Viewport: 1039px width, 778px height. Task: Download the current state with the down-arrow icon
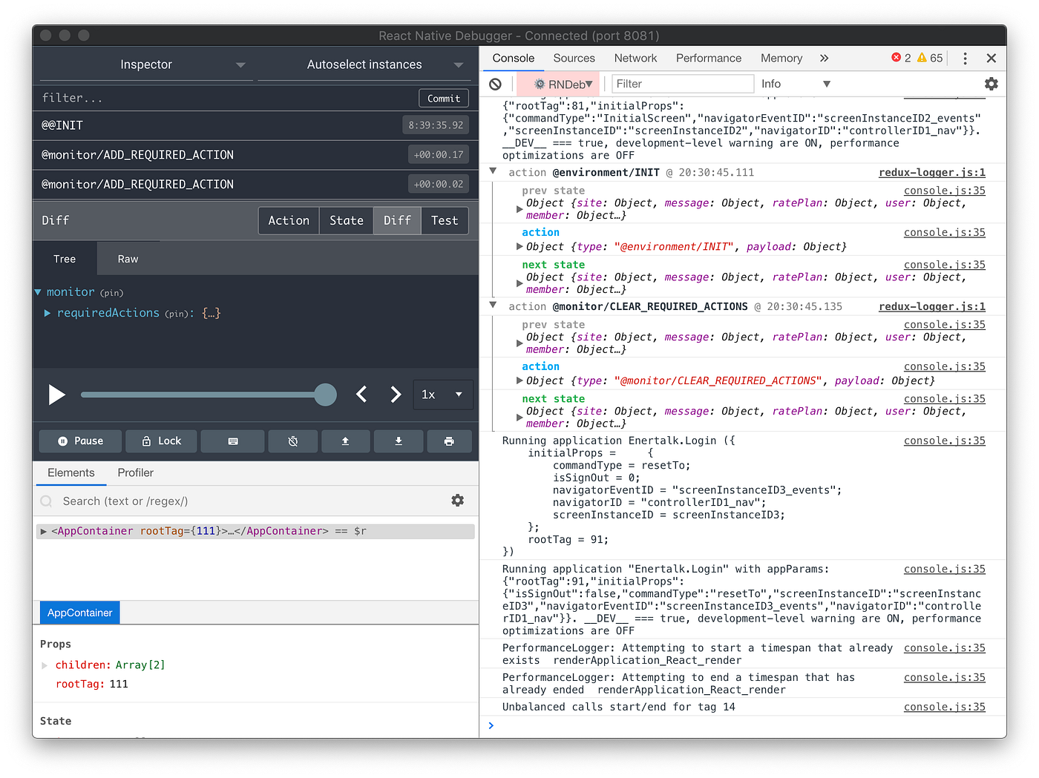click(x=399, y=441)
